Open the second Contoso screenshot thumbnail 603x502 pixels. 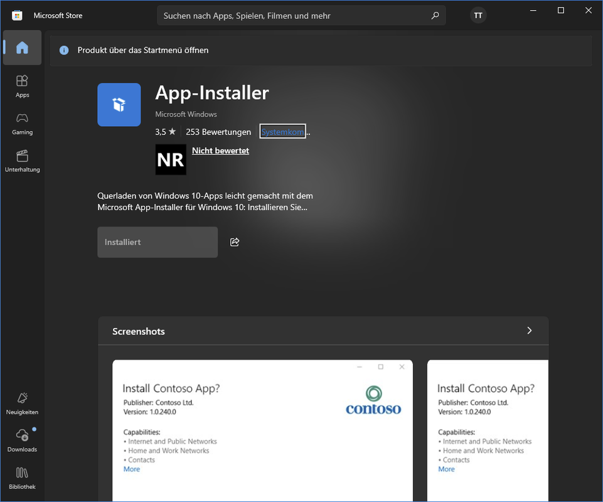pos(488,430)
